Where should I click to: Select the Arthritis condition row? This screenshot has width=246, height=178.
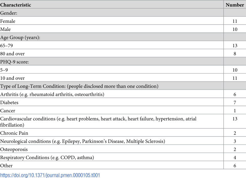point(123,94)
